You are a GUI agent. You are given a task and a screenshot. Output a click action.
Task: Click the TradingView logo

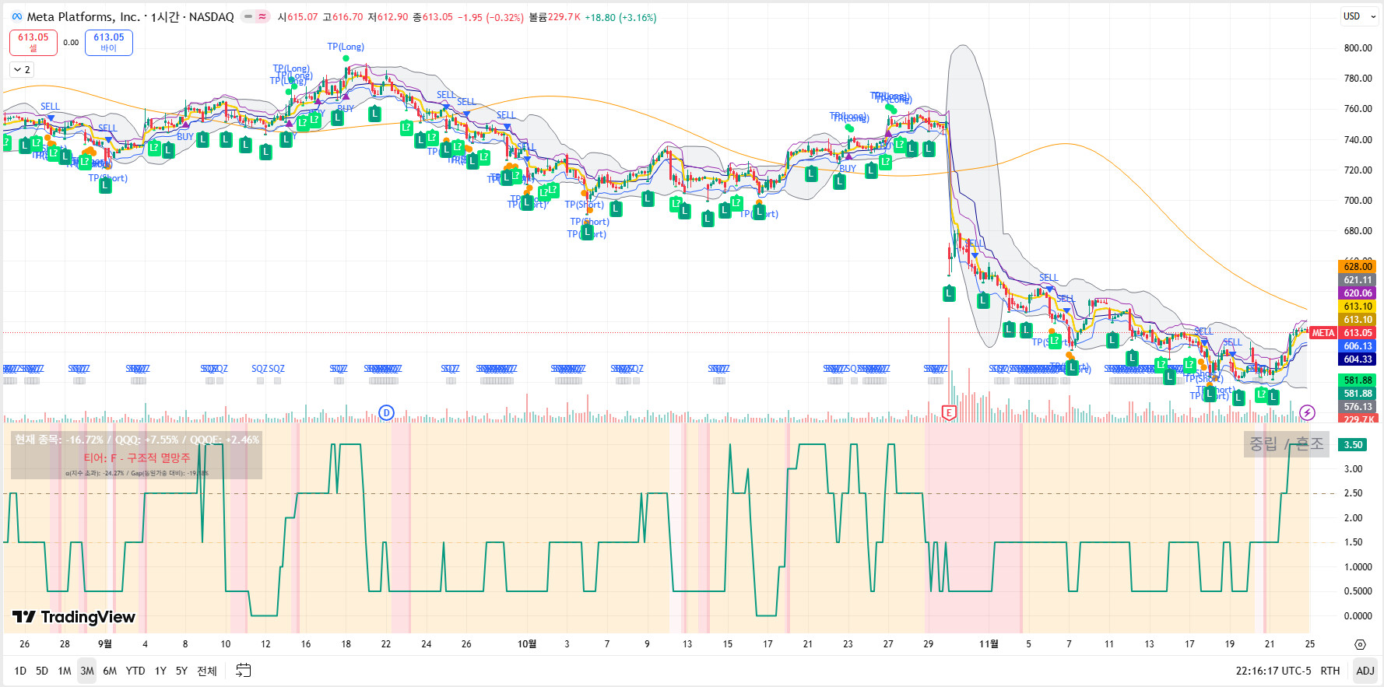click(74, 617)
